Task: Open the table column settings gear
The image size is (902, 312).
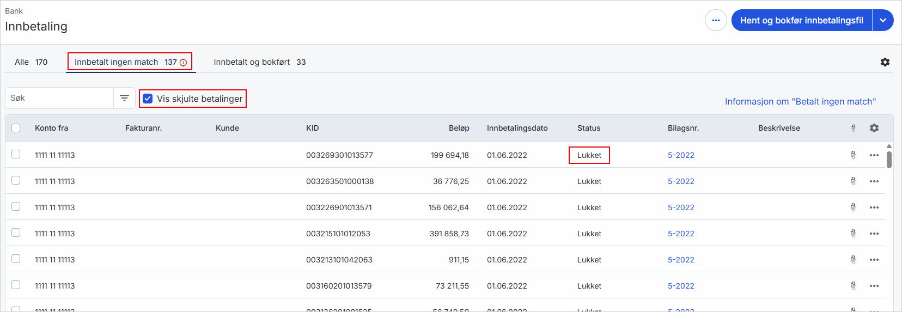Action: coord(874,128)
